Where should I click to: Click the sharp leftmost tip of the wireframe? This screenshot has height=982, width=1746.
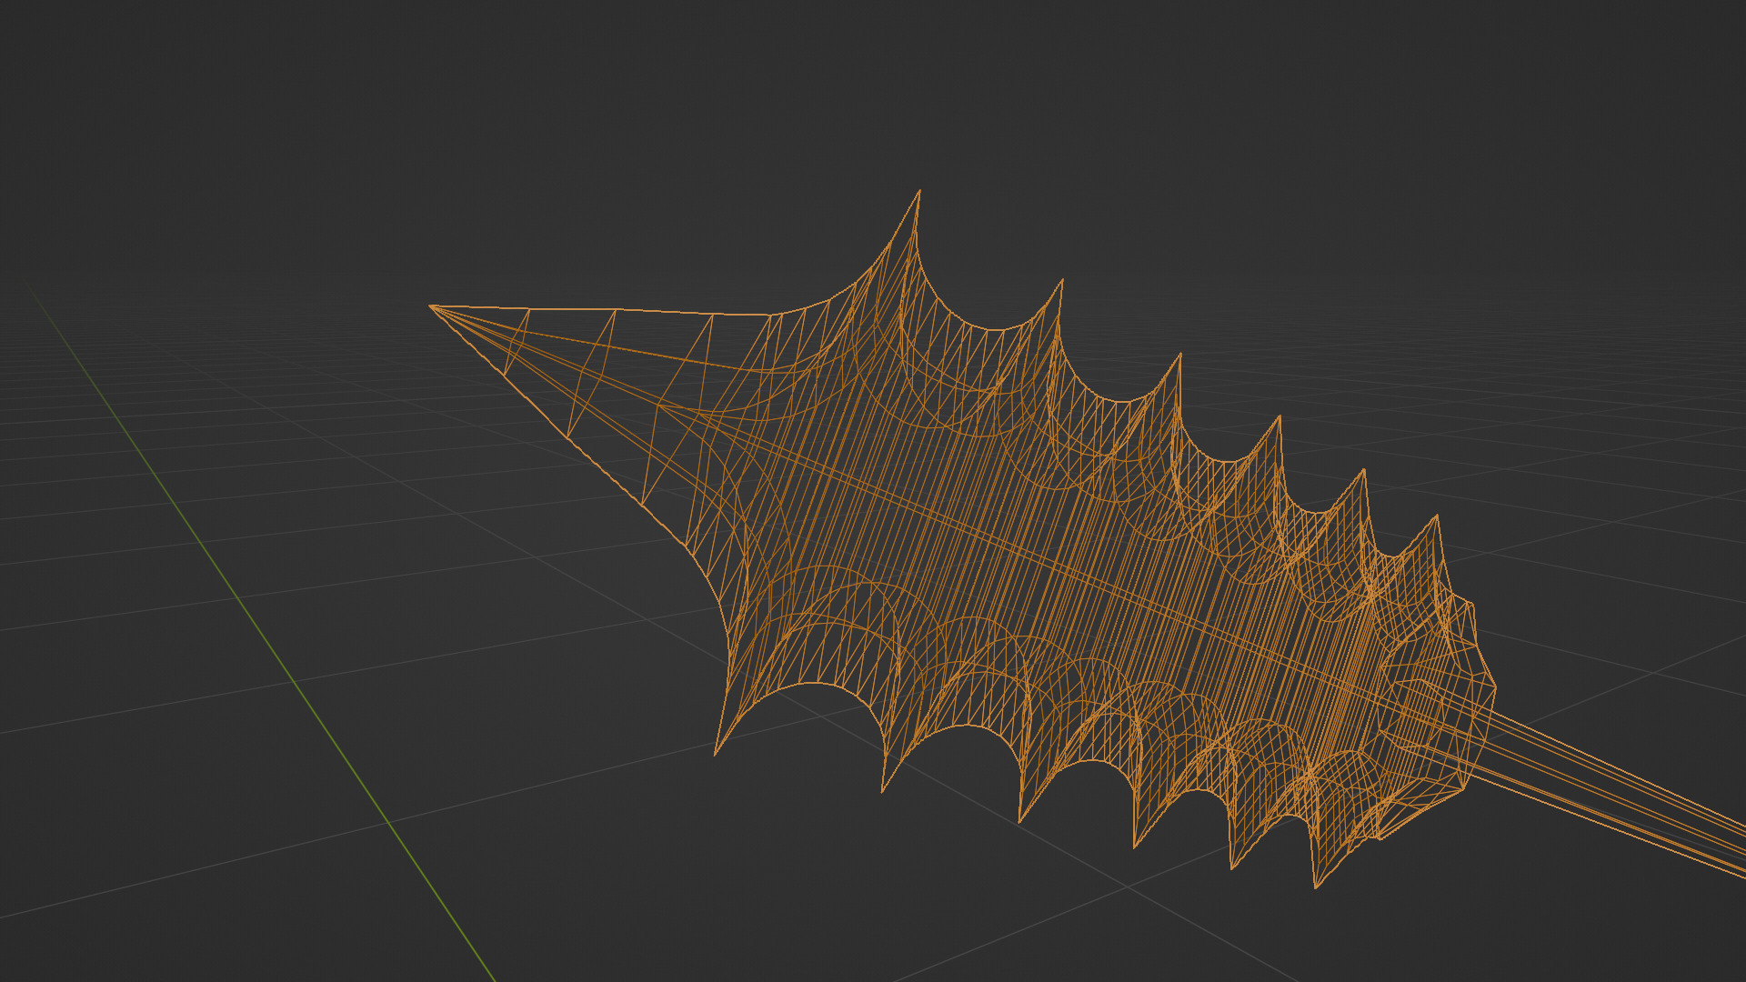pyautogui.click(x=431, y=306)
